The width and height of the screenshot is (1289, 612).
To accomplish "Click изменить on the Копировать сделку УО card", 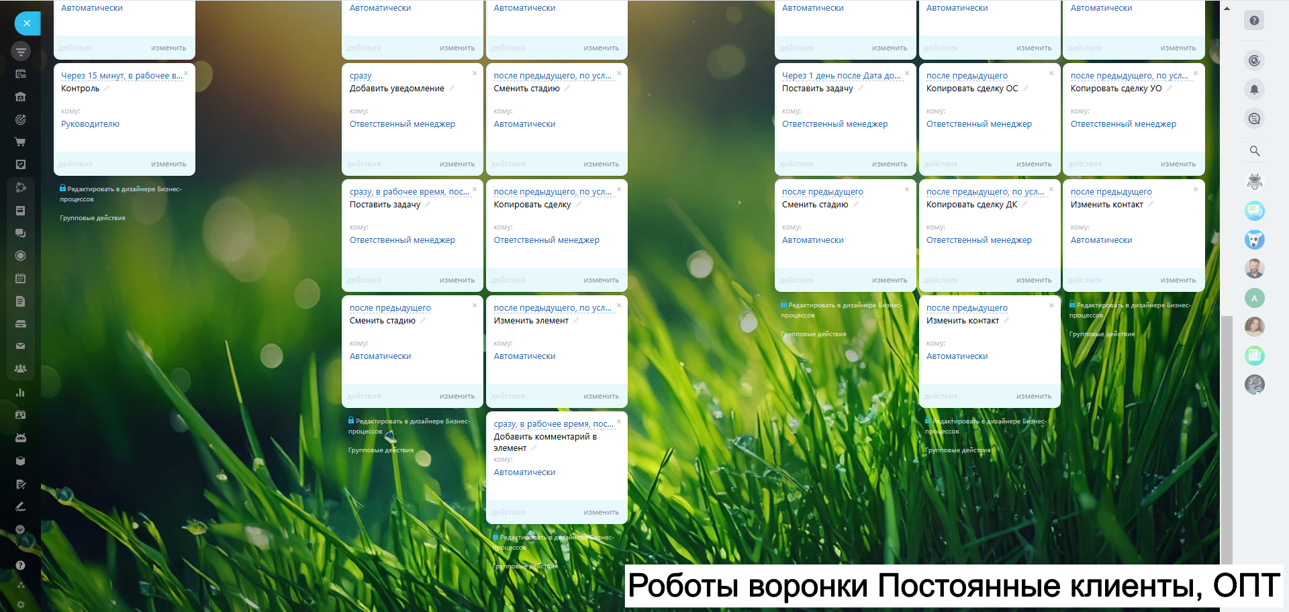I will pos(1178,164).
